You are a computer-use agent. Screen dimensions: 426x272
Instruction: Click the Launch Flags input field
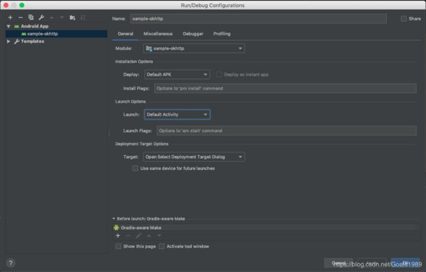point(286,131)
